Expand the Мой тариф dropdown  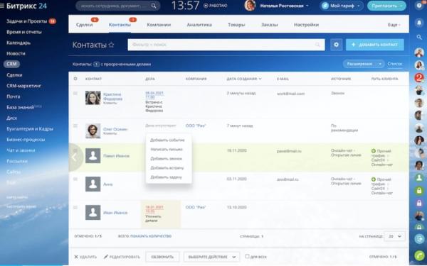tap(359, 6)
